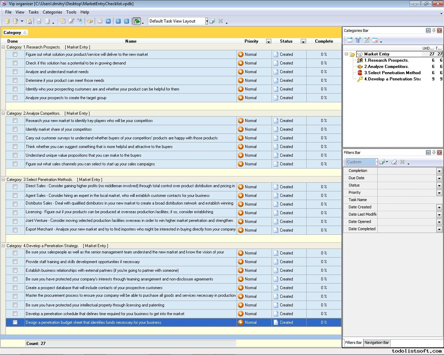Check Done box for 'Analyze and understand market needs'
This screenshot has height=355, width=444.
(15, 72)
